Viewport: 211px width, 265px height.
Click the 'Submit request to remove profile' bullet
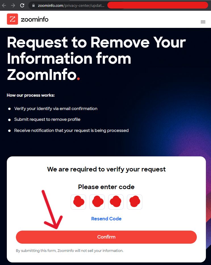click(47, 119)
